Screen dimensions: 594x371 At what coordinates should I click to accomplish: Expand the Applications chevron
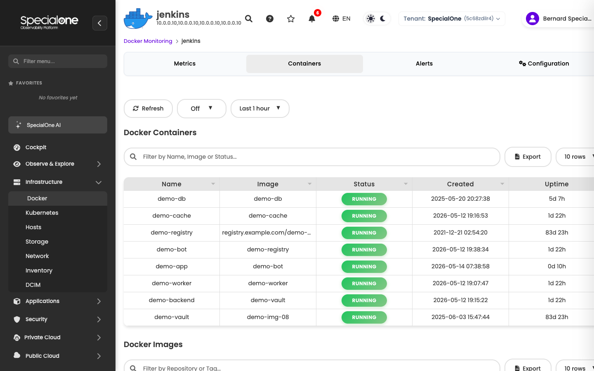99,301
